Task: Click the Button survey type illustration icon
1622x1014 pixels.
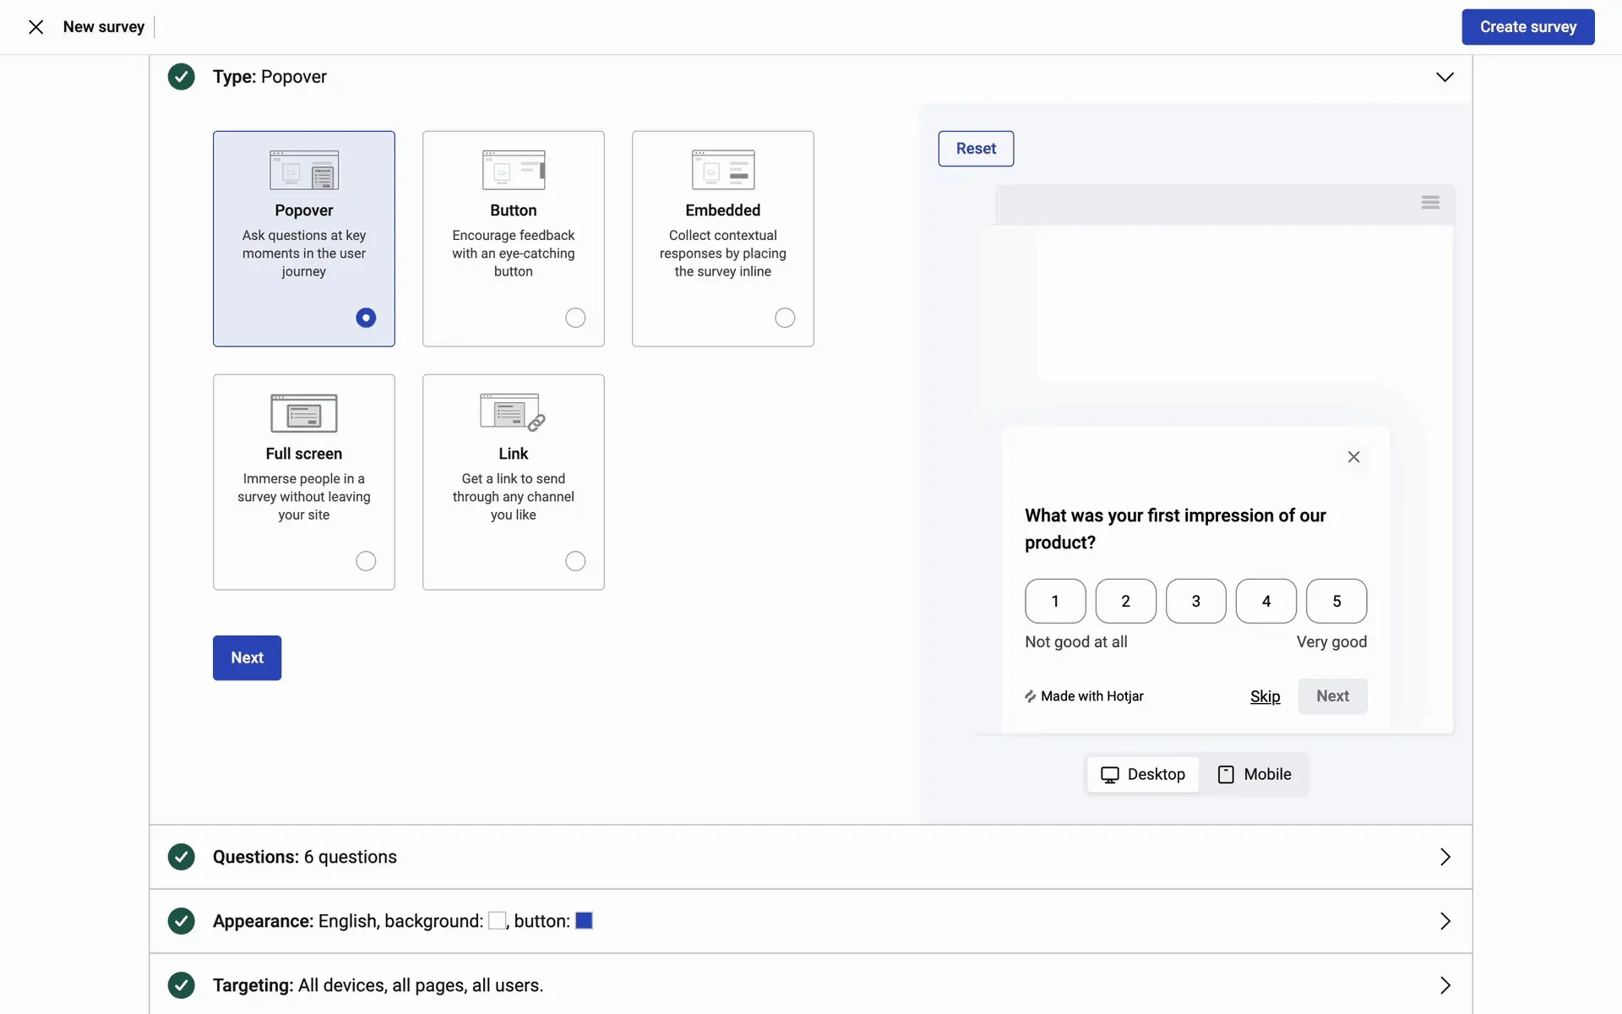Action: click(x=514, y=170)
